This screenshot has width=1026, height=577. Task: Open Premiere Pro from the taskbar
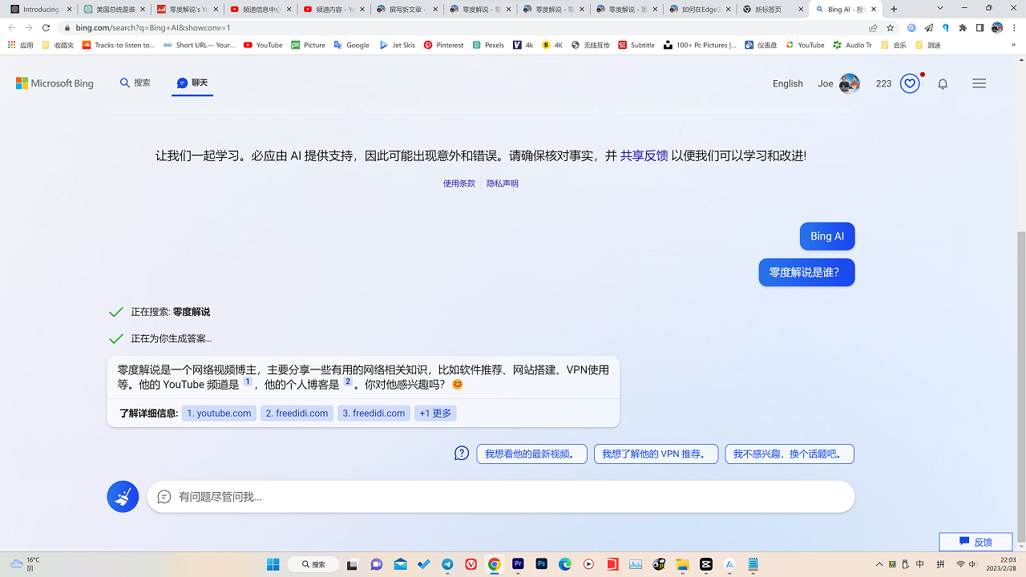518,564
